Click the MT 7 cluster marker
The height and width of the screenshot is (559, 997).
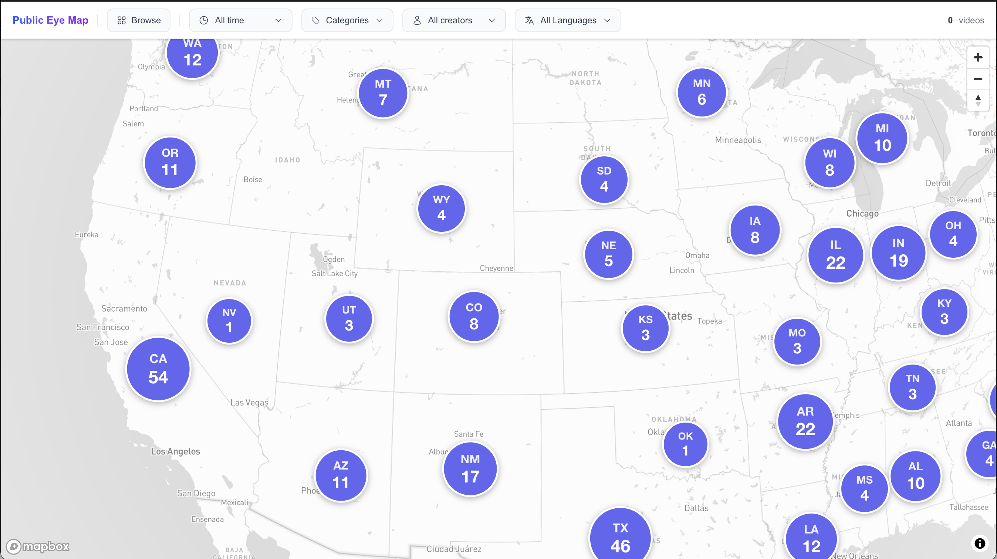(383, 93)
